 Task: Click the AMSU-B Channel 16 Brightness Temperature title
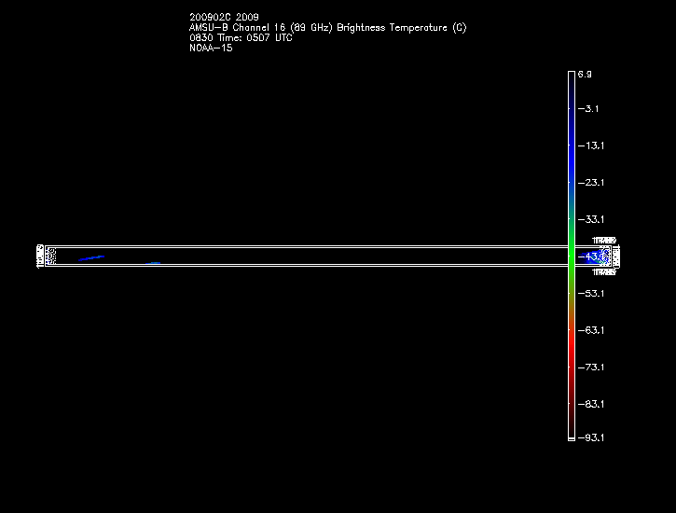327,28
